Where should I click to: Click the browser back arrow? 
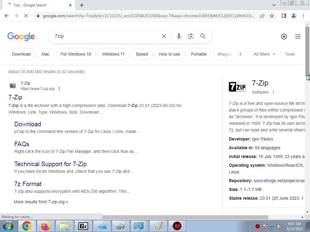coord(7,16)
